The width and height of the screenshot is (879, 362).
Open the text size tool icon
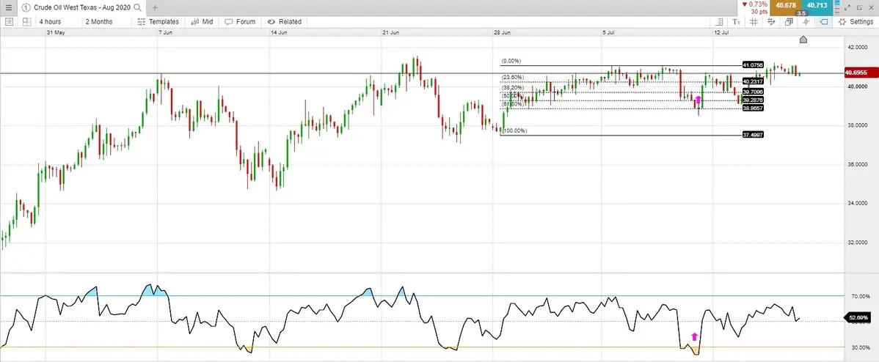point(737,22)
